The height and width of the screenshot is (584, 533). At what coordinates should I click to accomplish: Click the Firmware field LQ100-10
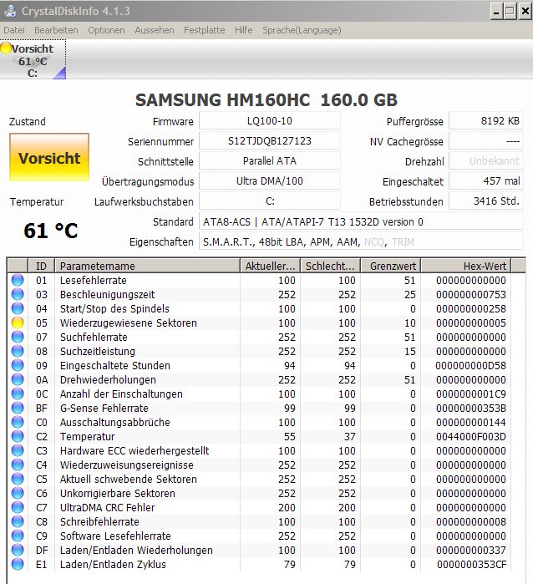[x=270, y=121]
